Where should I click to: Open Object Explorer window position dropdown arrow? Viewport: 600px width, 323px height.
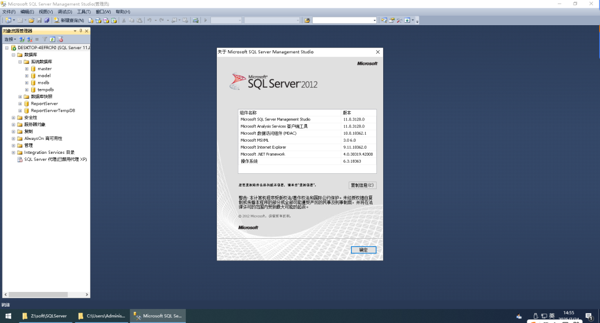click(74, 31)
